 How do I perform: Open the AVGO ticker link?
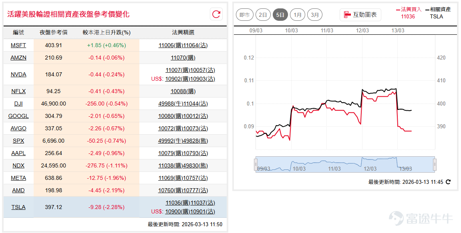coord(18,128)
